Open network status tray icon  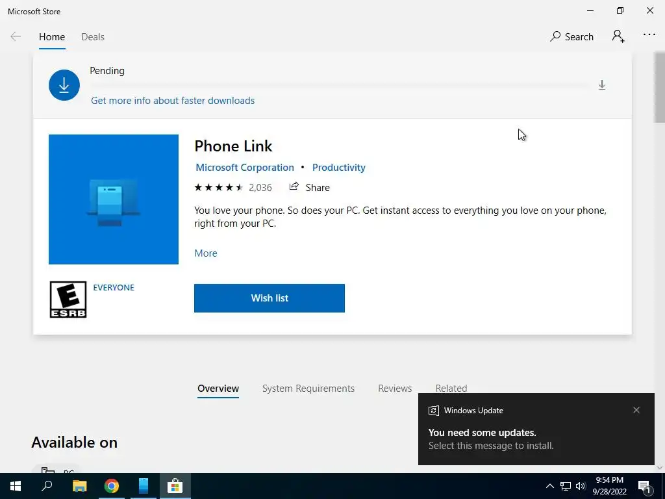pos(566,486)
